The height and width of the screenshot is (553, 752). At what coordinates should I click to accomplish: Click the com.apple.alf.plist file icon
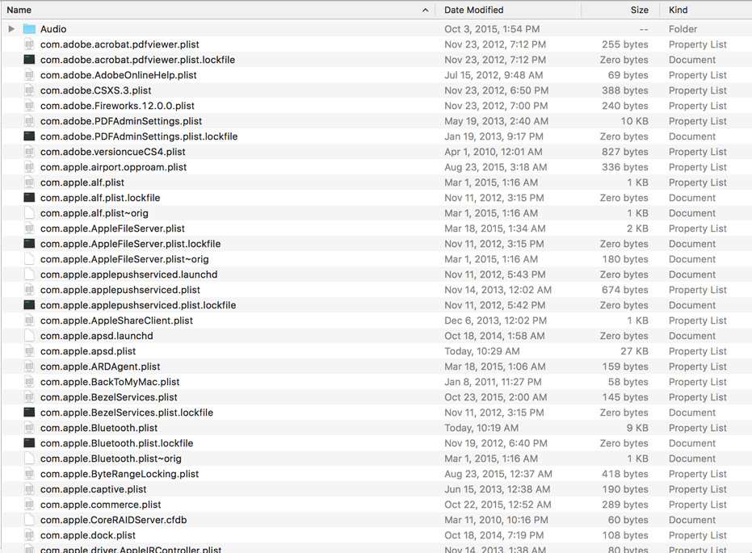coord(29,182)
